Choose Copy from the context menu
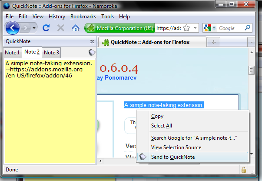Viewport: 262px width, 181px height. (x=193, y=116)
